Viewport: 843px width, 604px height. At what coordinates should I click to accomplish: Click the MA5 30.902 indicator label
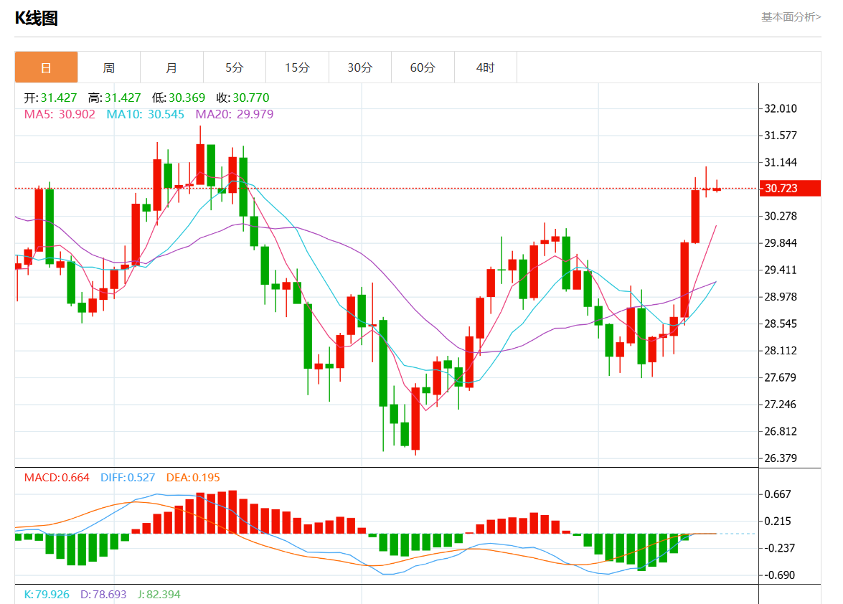tap(60, 115)
